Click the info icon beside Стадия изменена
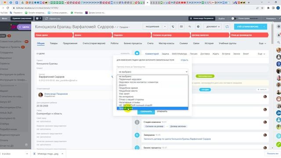Image resolution: width=281 pixels, height=158 pixels. 137,122
